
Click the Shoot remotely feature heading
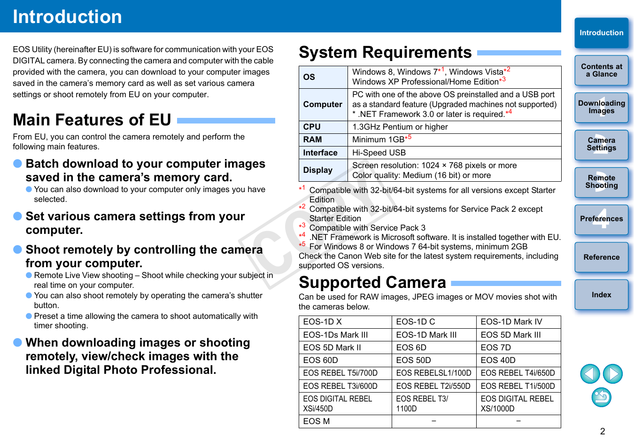[144, 256]
